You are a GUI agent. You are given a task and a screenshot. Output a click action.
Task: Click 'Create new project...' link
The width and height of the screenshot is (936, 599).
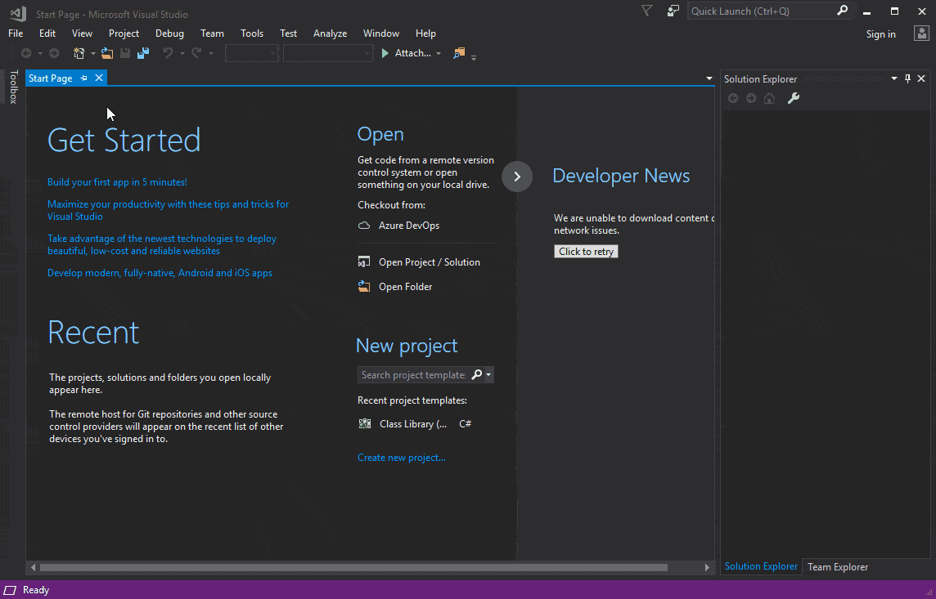(402, 458)
